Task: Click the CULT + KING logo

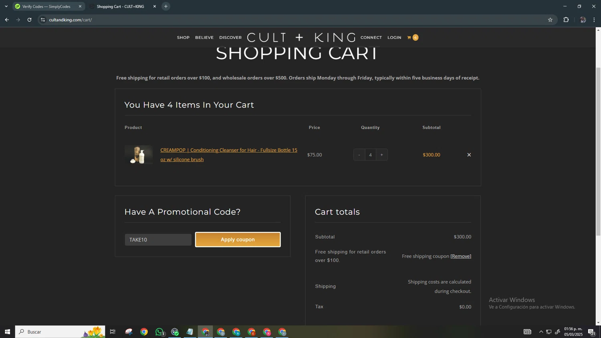Action: 301,38
